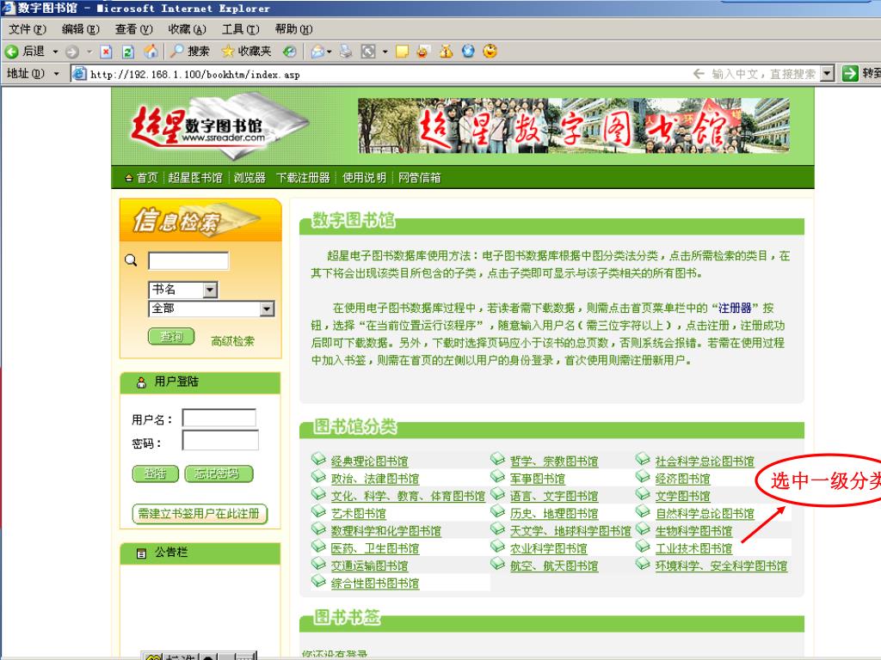
Task: Click the IE Back arrow icon
Action: tap(11, 52)
